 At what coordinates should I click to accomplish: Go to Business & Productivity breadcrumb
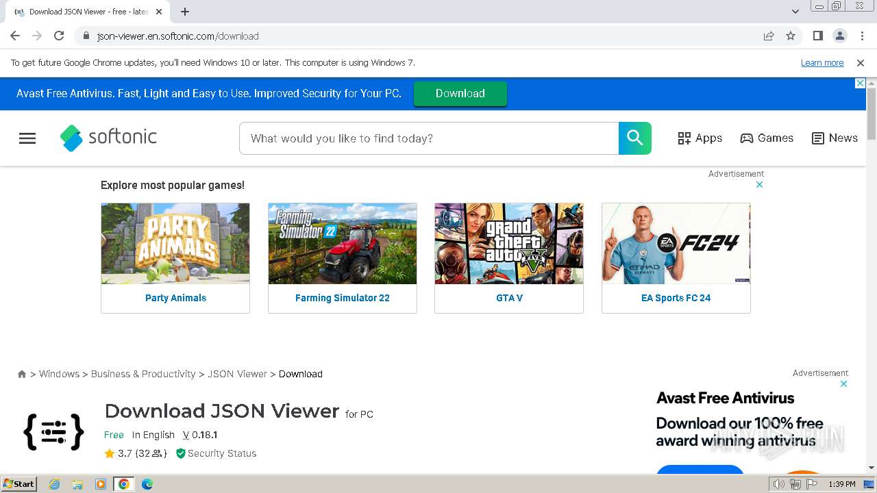click(143, 374)
